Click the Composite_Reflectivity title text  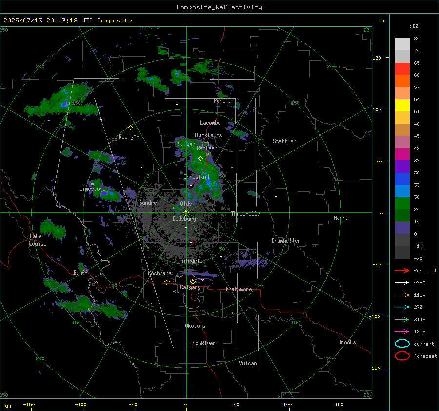tap(219, 7)
